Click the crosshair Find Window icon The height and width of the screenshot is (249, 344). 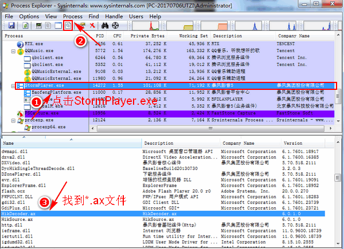[x=115, y=26]
